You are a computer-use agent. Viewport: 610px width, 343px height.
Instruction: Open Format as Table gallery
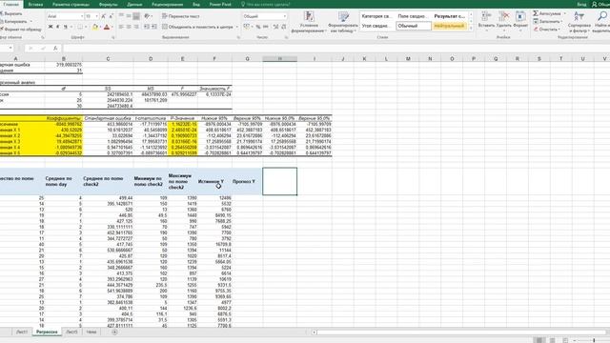(x=343, y=22)
